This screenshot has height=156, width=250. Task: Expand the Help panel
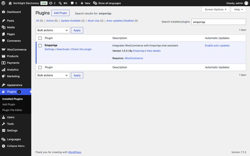(x=238, y=9)
